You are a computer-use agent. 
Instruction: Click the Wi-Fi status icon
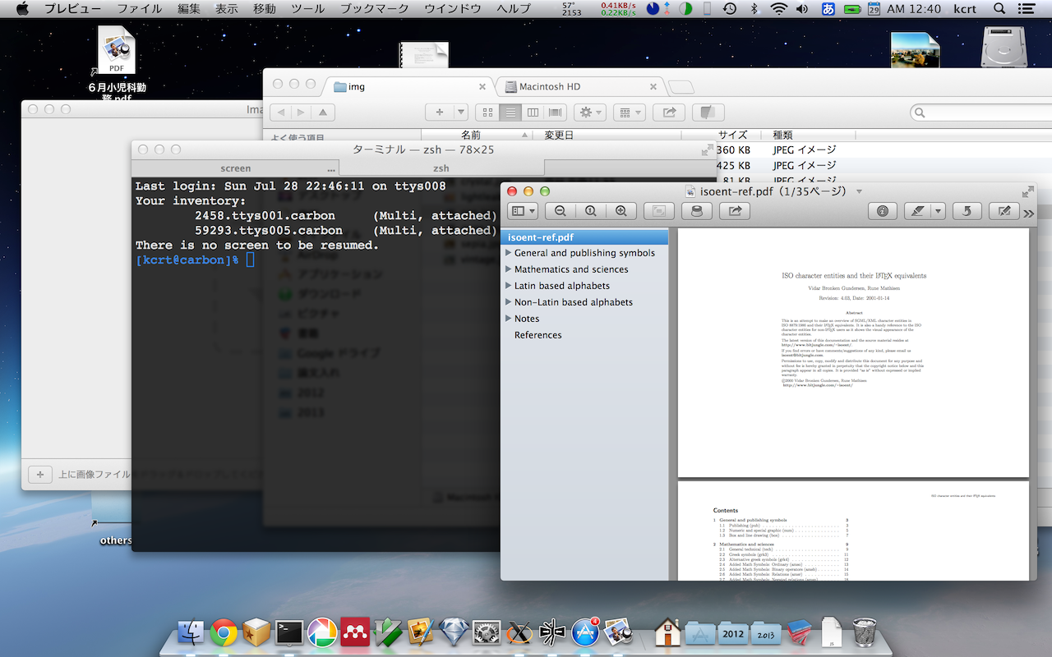coord(777,9)
